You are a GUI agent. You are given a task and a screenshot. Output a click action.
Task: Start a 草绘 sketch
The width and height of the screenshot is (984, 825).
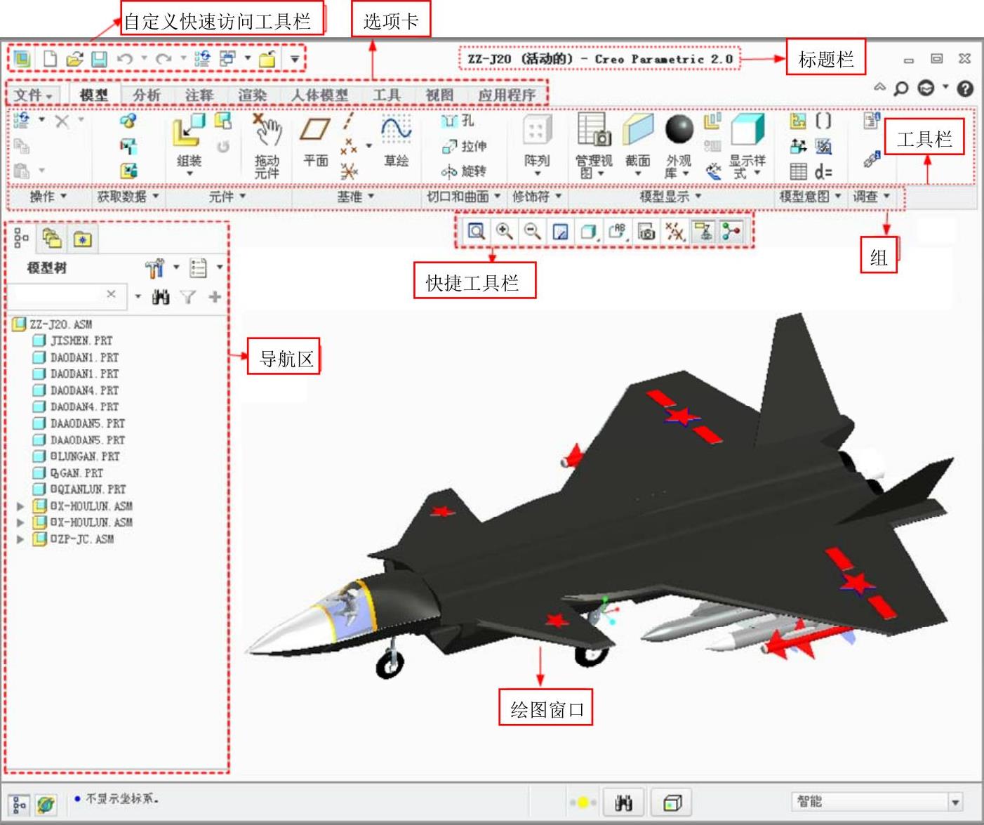click(396, 142)
